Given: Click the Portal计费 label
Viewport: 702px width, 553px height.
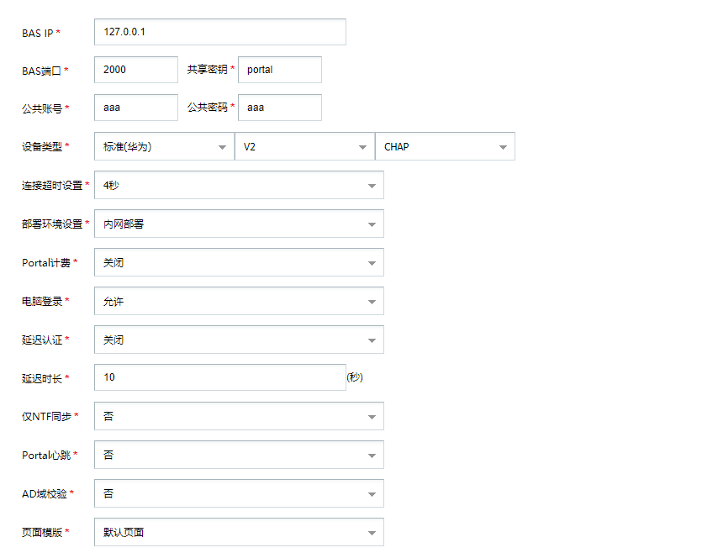Looking at the screenshot, I should pos(46,262).
